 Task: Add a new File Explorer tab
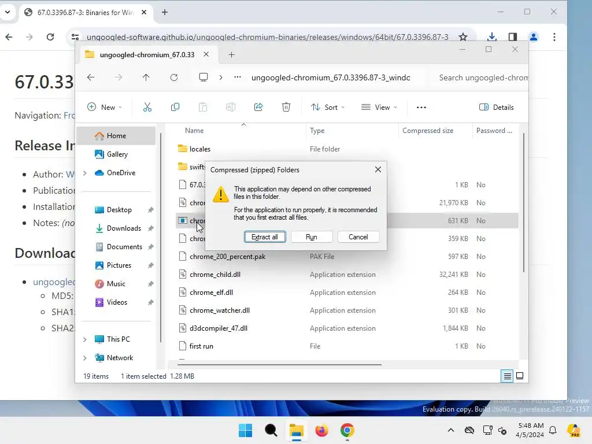click(231, 55)
